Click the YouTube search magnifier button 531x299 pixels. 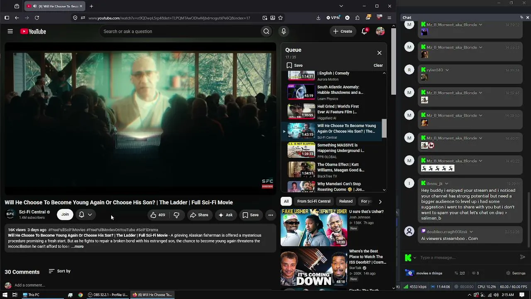coord(266,31)
